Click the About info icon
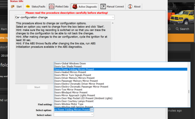The width and height of the screenshot is (195, 119). click(130, 7)
